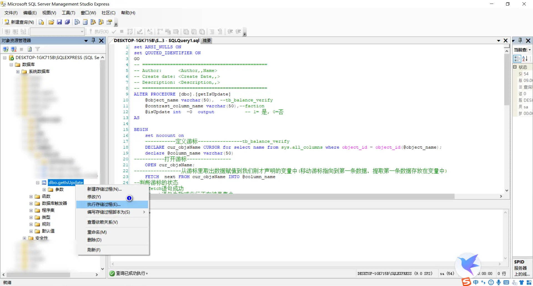This screenshot has height=286, width=533.
Task: Choose 修改(Y) from the context menu
Action: coord(113,197)
